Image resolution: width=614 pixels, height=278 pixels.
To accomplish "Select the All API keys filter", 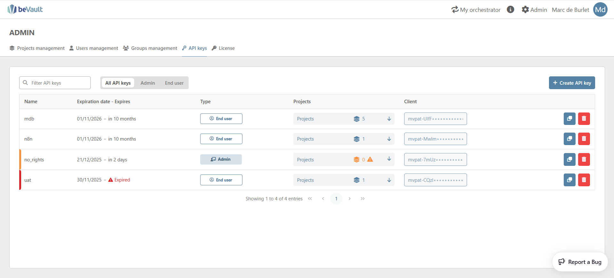I will 118,83.
